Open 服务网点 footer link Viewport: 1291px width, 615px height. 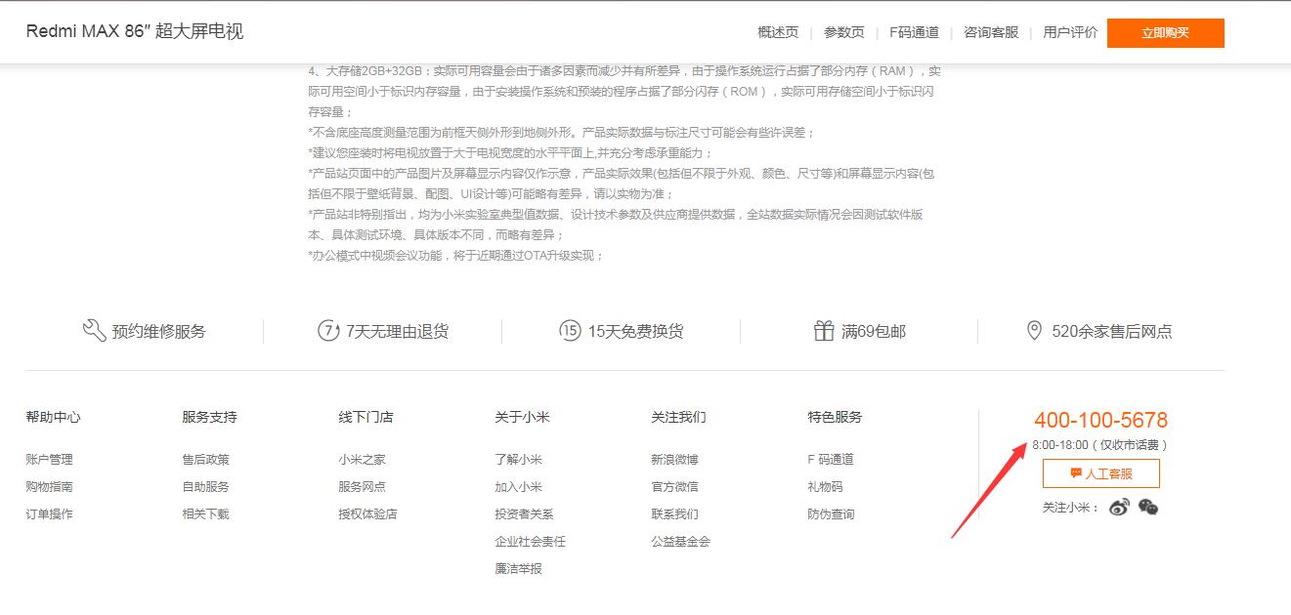coord(363,486)
